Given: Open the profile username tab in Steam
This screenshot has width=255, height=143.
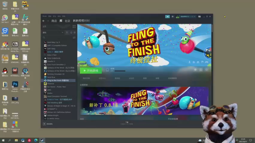Looking at the screenshot, I should click(x=81, y=21).
